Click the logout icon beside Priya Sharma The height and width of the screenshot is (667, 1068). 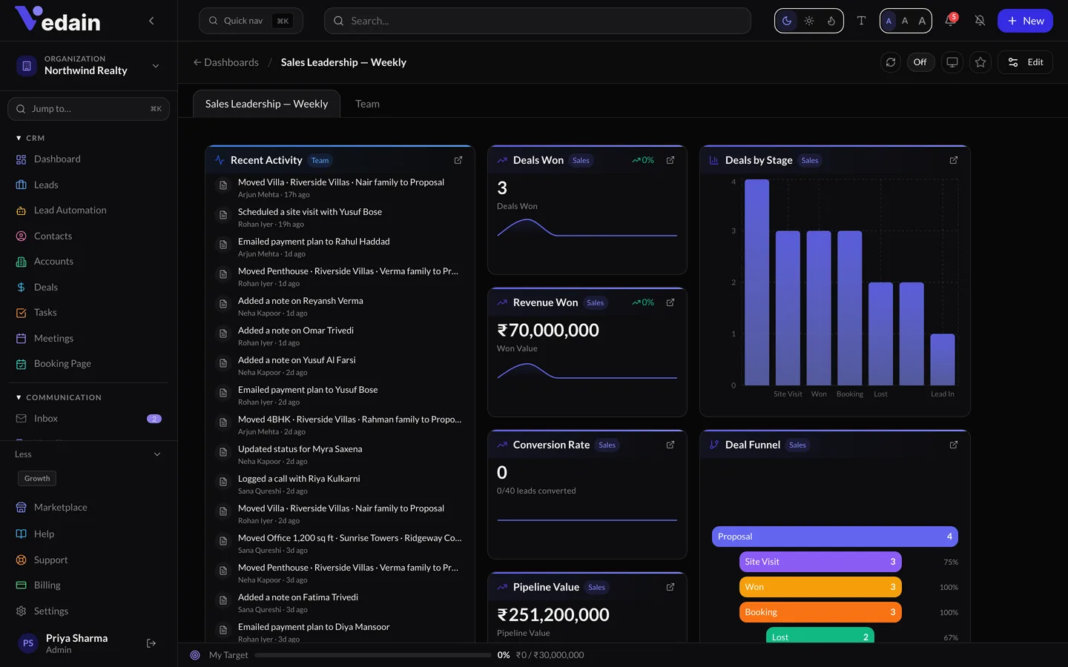tap(151, 643)
